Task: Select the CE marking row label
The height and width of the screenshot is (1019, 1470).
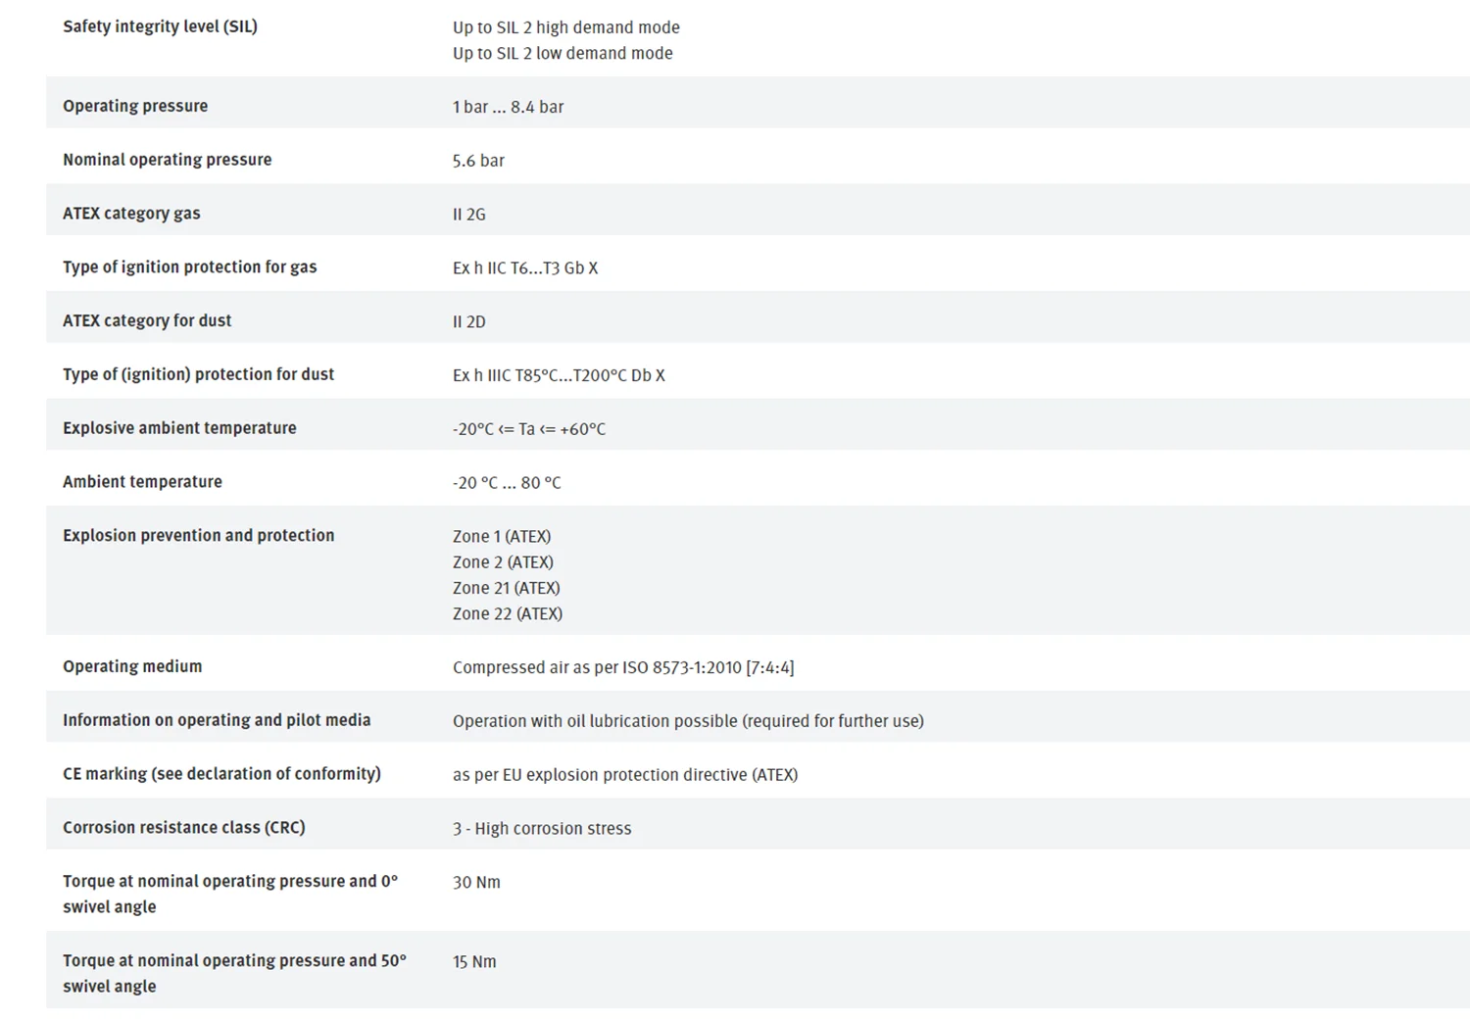Action: click(x=221, y=774)
